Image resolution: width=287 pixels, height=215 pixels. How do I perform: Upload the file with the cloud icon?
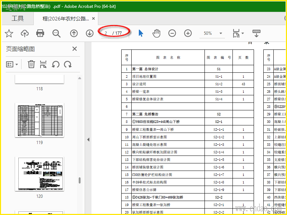coord(25,33)
